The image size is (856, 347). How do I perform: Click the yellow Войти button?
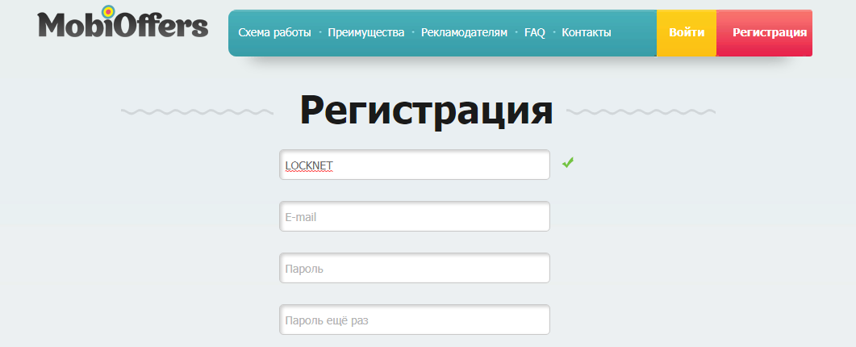pyautogui.click(x=687, y=33)
